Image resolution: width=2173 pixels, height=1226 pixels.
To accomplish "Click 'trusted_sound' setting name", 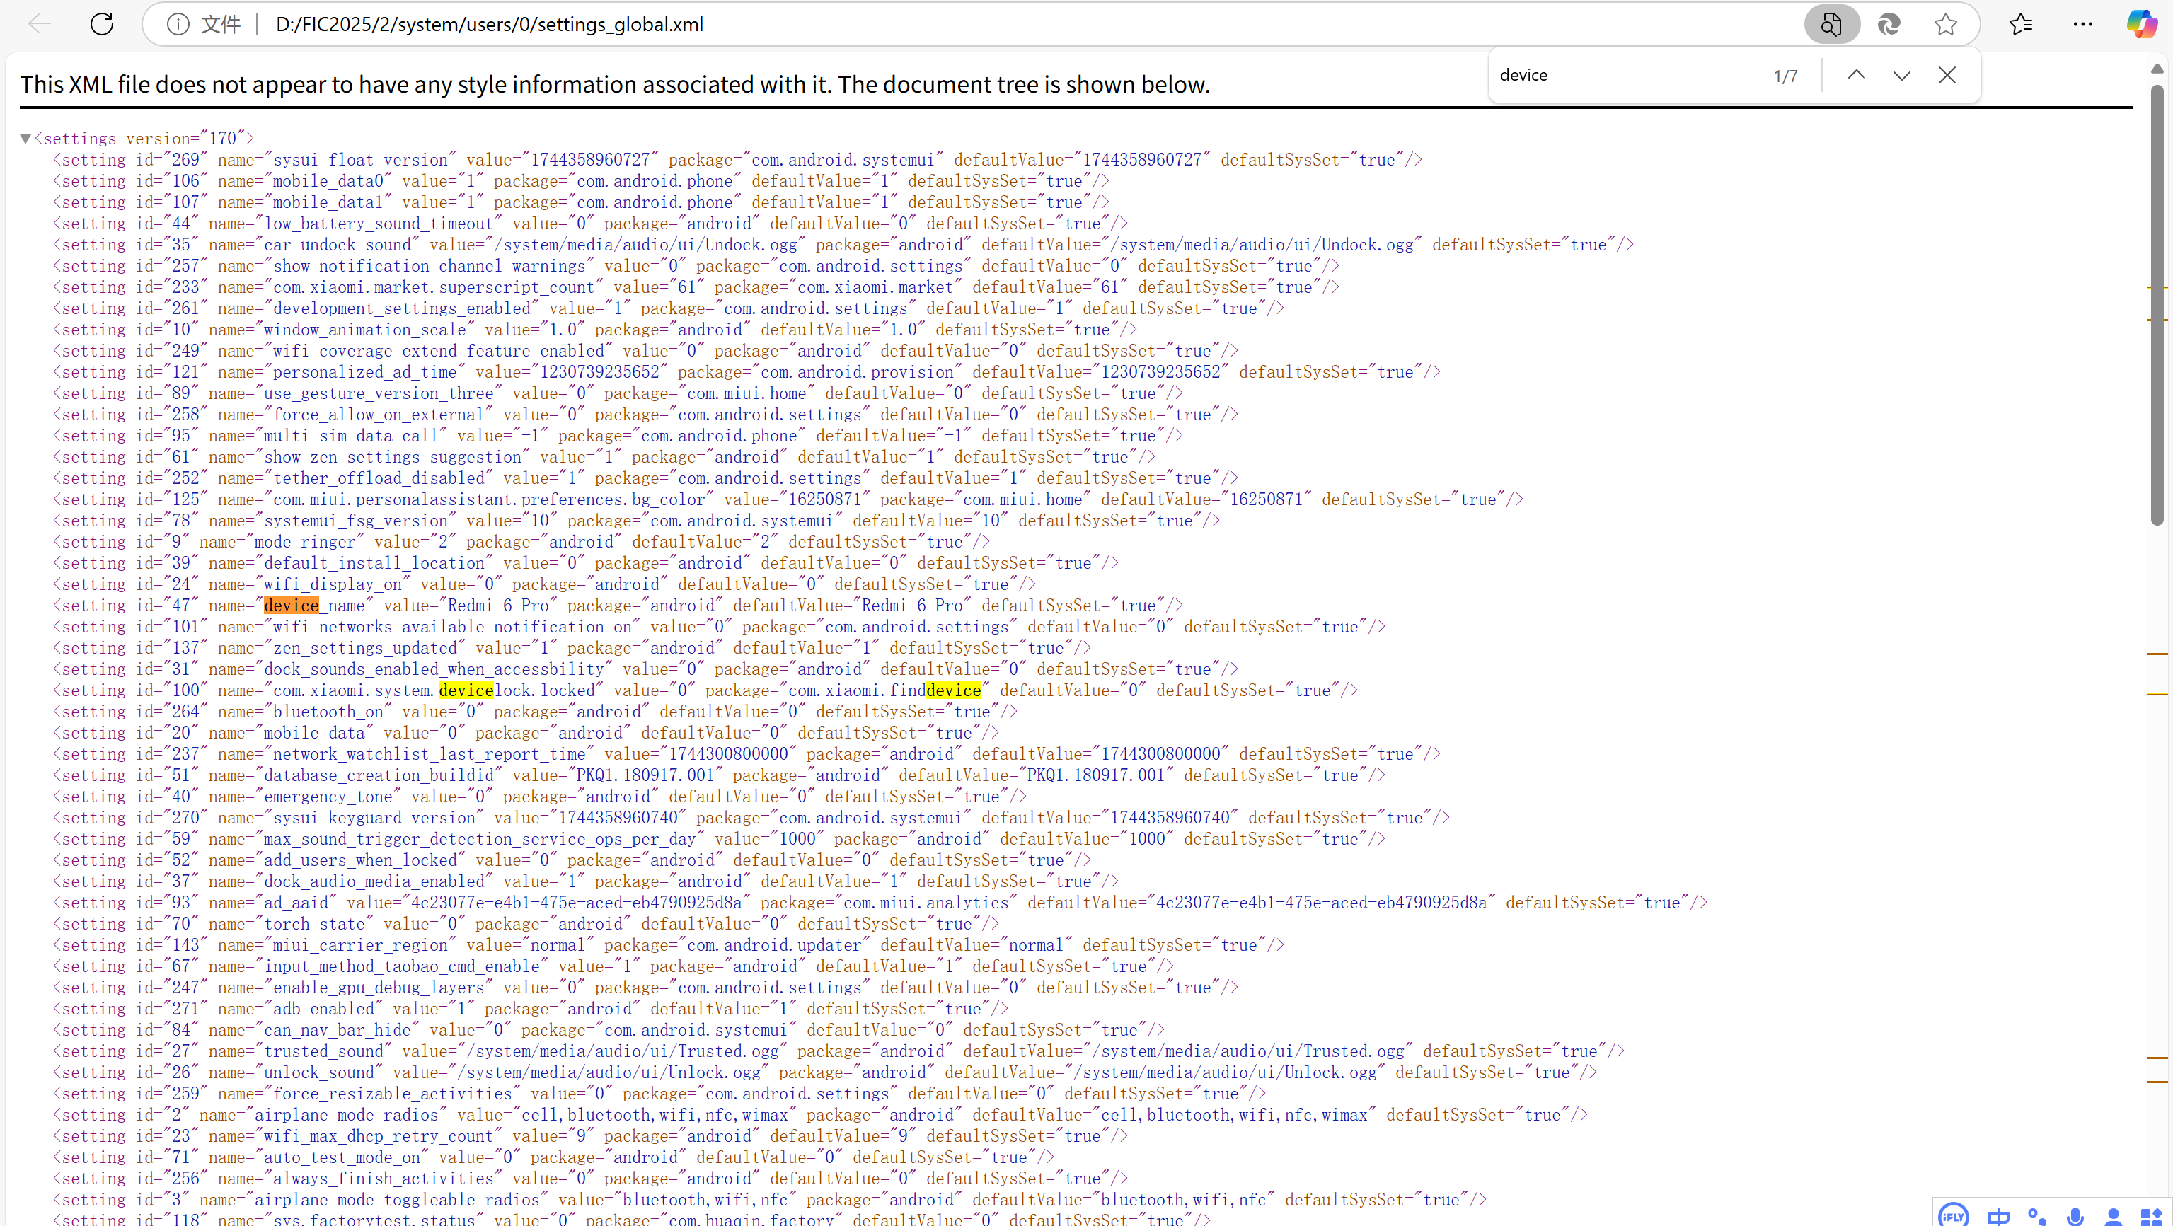I will (323, 1051).
